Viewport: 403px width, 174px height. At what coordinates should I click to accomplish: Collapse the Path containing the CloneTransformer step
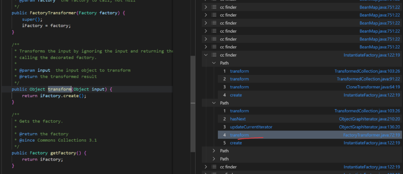click(214, 63)
